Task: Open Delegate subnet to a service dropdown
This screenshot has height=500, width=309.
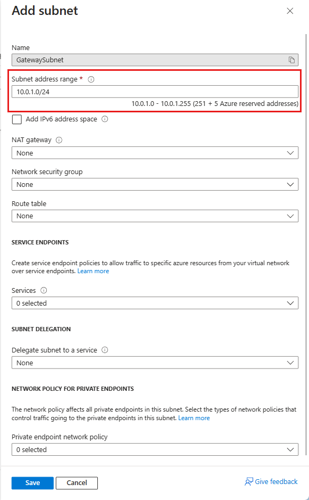Action: click(x=155, y=363)
